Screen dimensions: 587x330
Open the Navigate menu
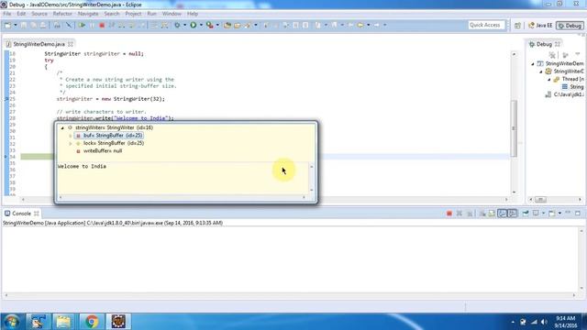pyautogui.click(x=88, y=14)
